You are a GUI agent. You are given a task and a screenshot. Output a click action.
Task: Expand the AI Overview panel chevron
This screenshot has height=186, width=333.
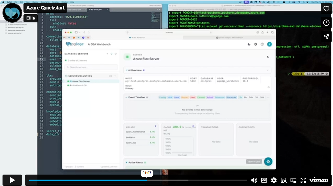tap(268, 70)
